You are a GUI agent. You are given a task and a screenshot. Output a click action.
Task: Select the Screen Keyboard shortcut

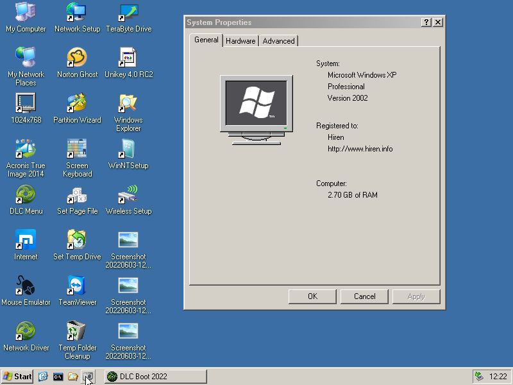(77, 158)
